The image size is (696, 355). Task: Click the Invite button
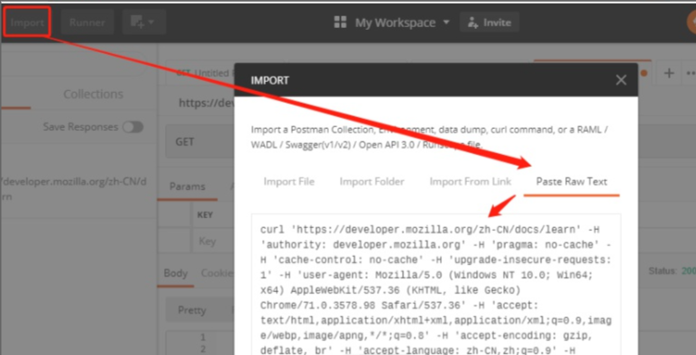(x=490, y=23)
